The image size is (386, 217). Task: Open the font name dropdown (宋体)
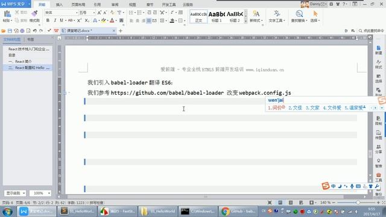coord(77,13)
